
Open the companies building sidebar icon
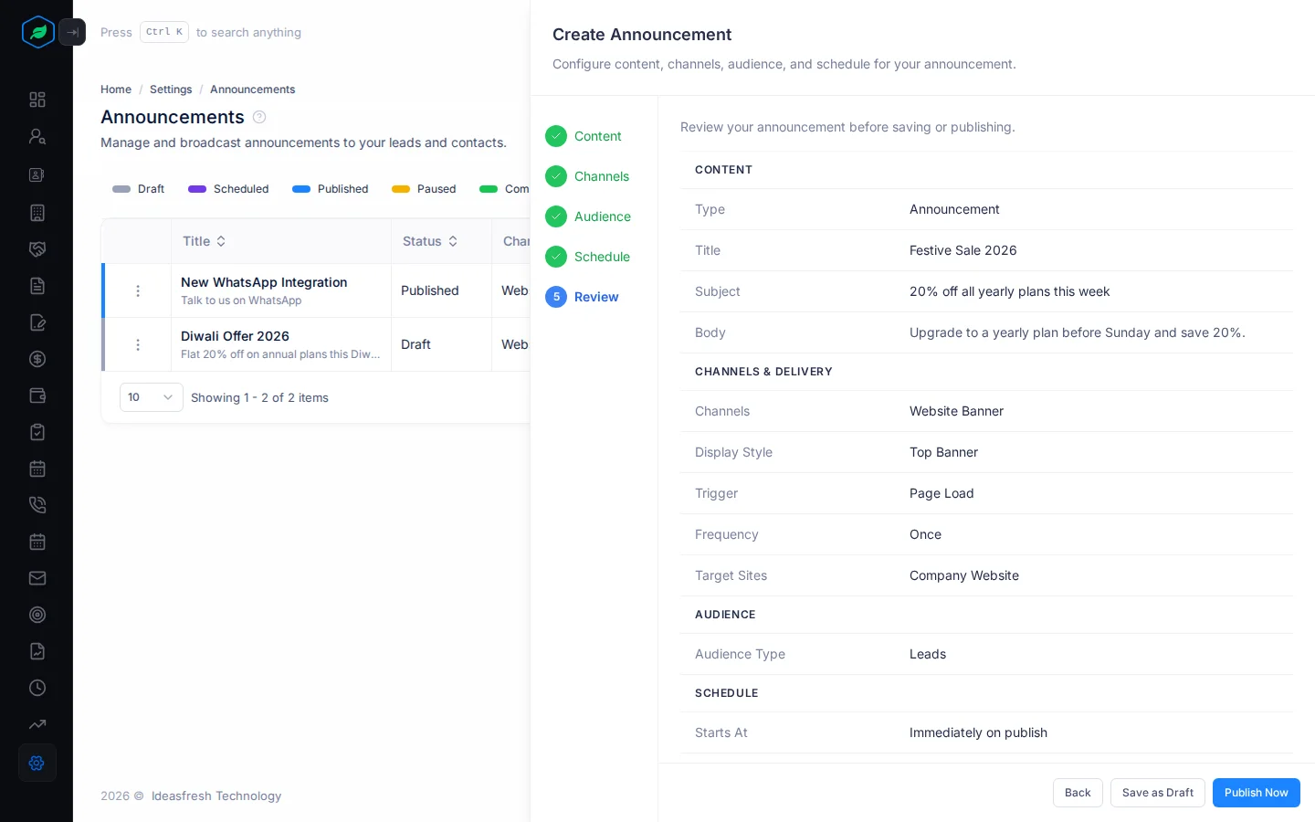37,213
